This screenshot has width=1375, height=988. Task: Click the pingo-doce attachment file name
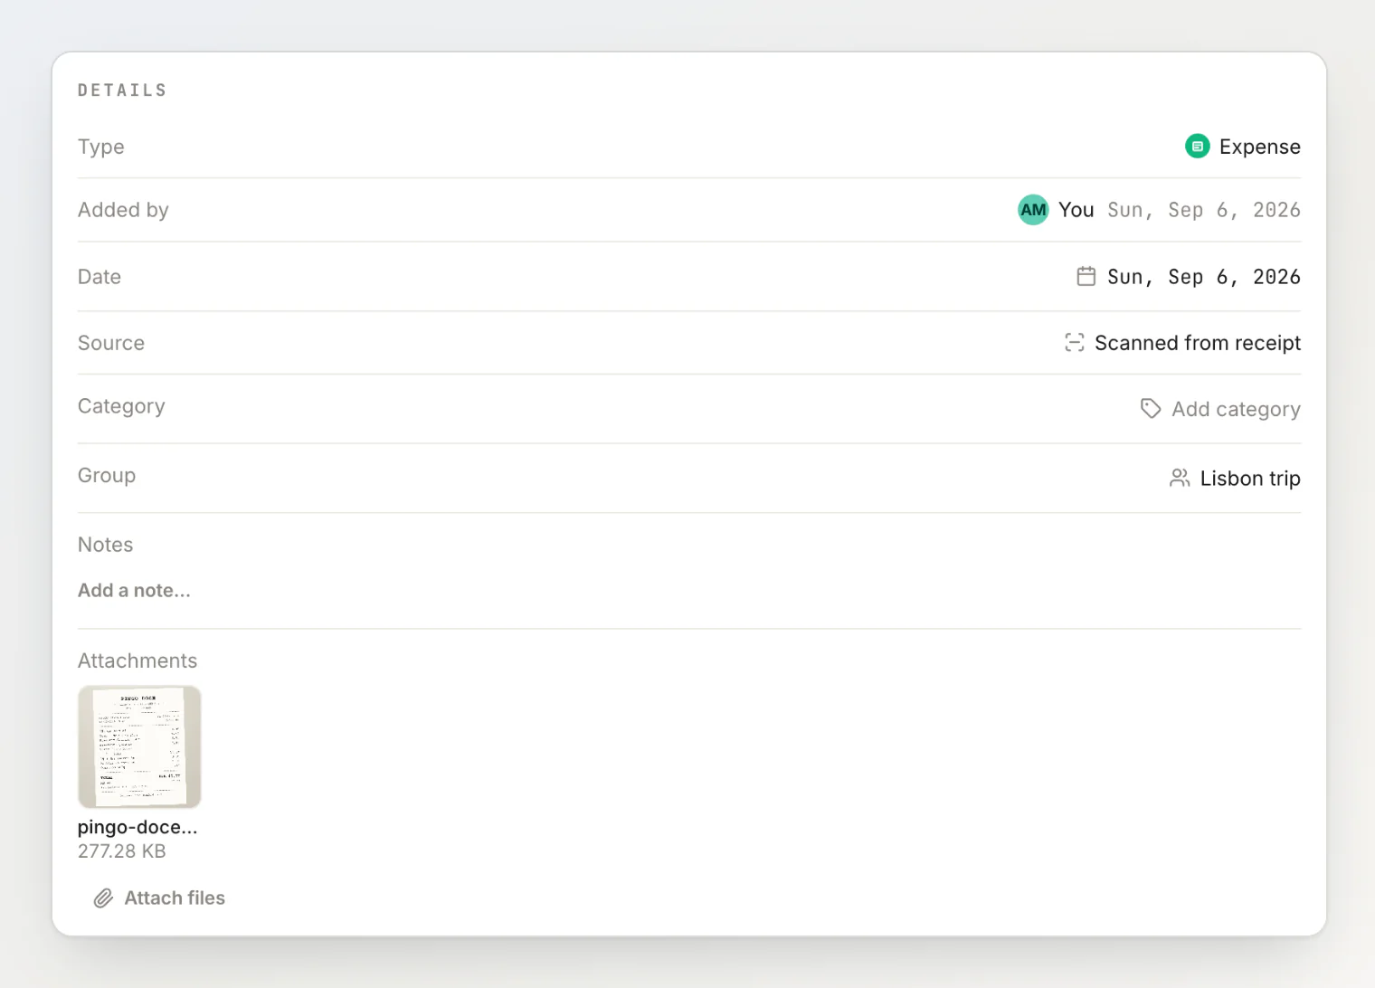[x=137, y=827]
